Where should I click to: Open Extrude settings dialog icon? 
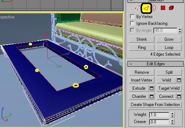(152, 88)
